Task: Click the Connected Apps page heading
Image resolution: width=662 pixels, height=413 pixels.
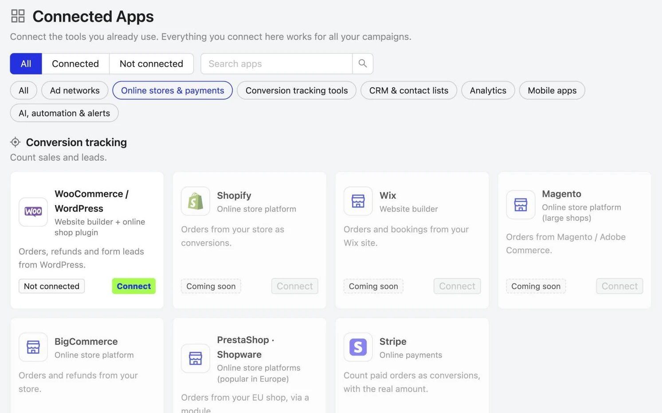Action: [x=93, y=16]
